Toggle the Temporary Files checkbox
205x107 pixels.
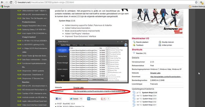[109, 48]
